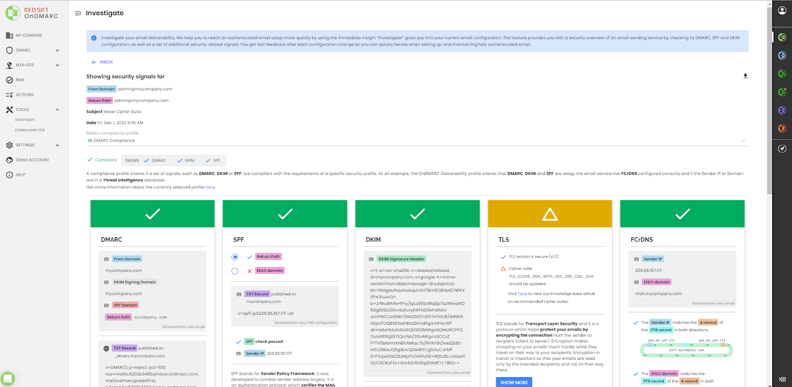Expand the DMARC sidebar section chevron

[x=57, y=50]
